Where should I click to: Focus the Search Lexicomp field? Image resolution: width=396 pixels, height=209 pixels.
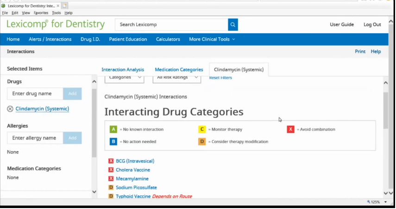pos(171,24)
